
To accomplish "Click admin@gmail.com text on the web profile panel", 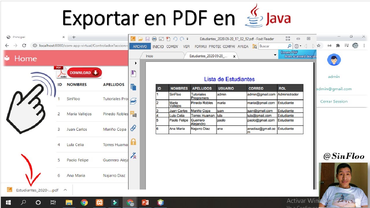I will click(x=334, y=89).
